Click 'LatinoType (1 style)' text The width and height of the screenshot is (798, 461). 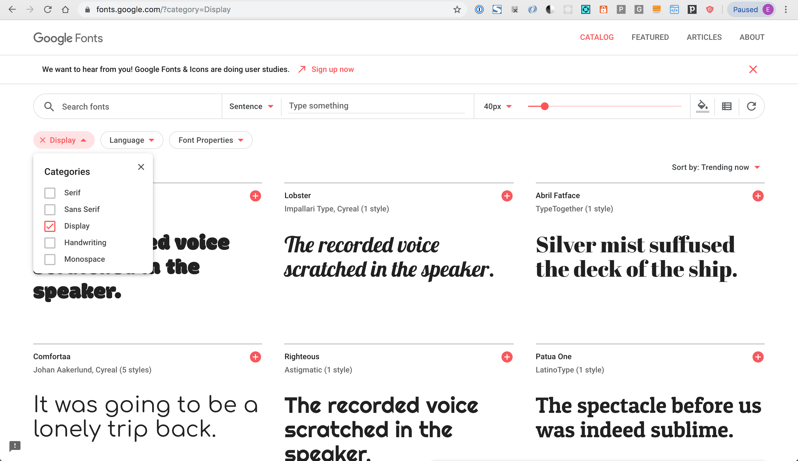click(570, 370)
